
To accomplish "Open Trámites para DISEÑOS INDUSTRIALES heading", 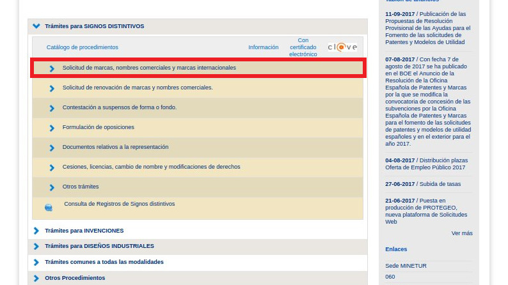I will pyautogui.click(x=99, y=246).
